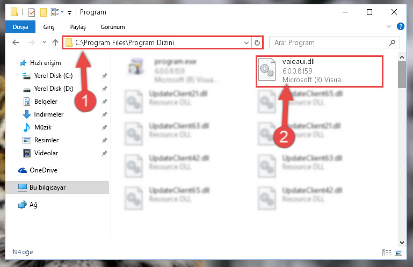
Task: Switch to the Görünüm tab
Action: pos(113,27)
